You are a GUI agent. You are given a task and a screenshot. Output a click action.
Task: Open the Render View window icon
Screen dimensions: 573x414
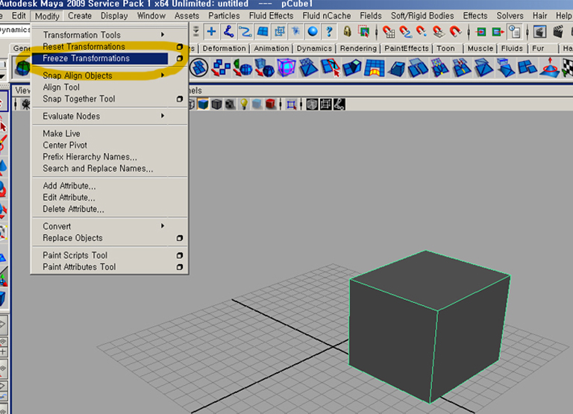click(539, 32)
